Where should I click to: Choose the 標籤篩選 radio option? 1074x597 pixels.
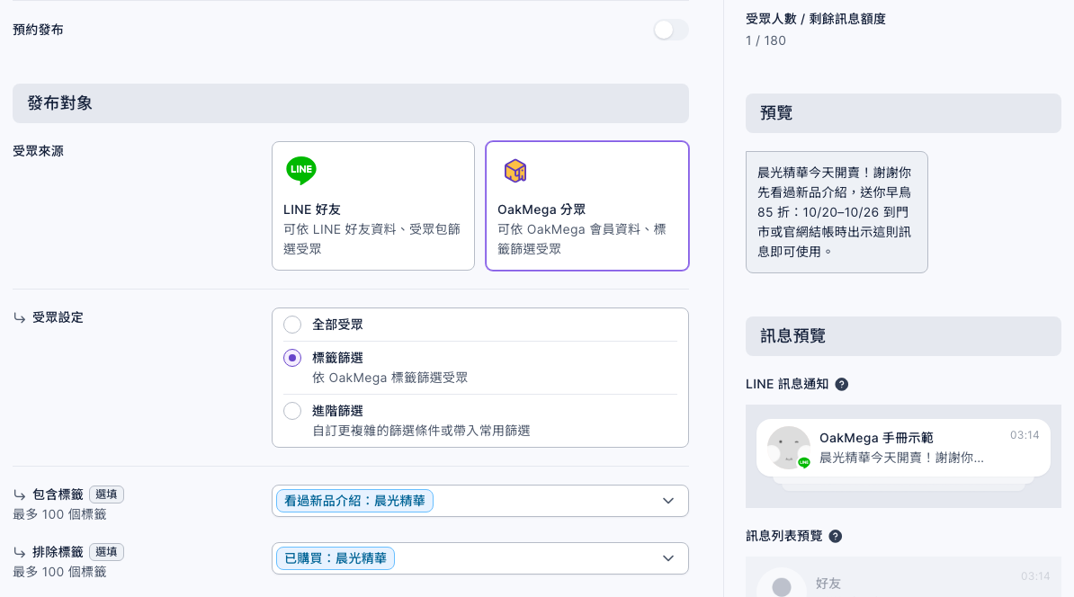(292, 357)
